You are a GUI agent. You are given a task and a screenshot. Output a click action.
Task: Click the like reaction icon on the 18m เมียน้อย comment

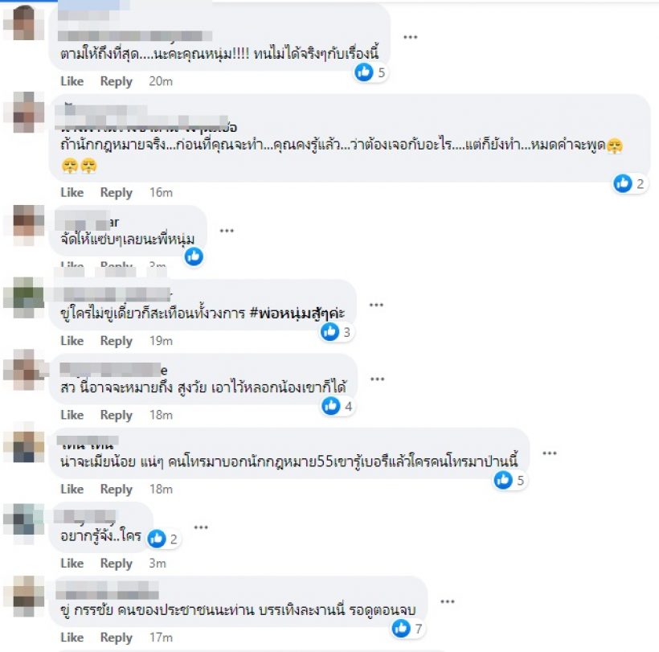pyautogui.click(x=503, y=480)
